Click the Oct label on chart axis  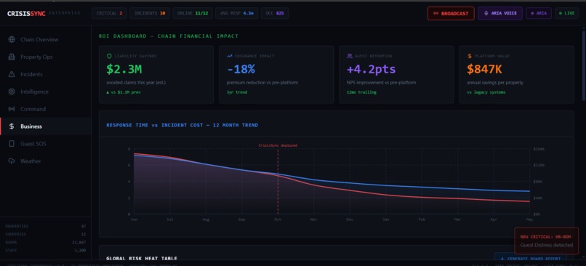pos(278,219)
